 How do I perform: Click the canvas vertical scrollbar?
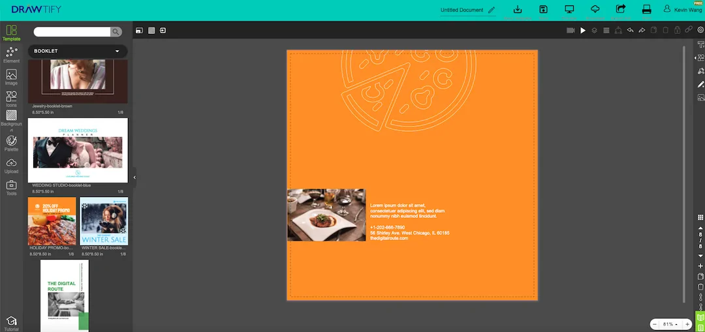click(x=683, y=174)
